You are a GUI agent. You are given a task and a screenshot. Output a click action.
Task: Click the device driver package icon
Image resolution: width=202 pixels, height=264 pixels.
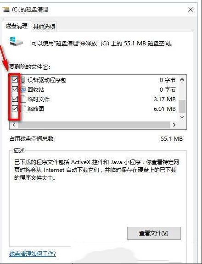[23, 80]
